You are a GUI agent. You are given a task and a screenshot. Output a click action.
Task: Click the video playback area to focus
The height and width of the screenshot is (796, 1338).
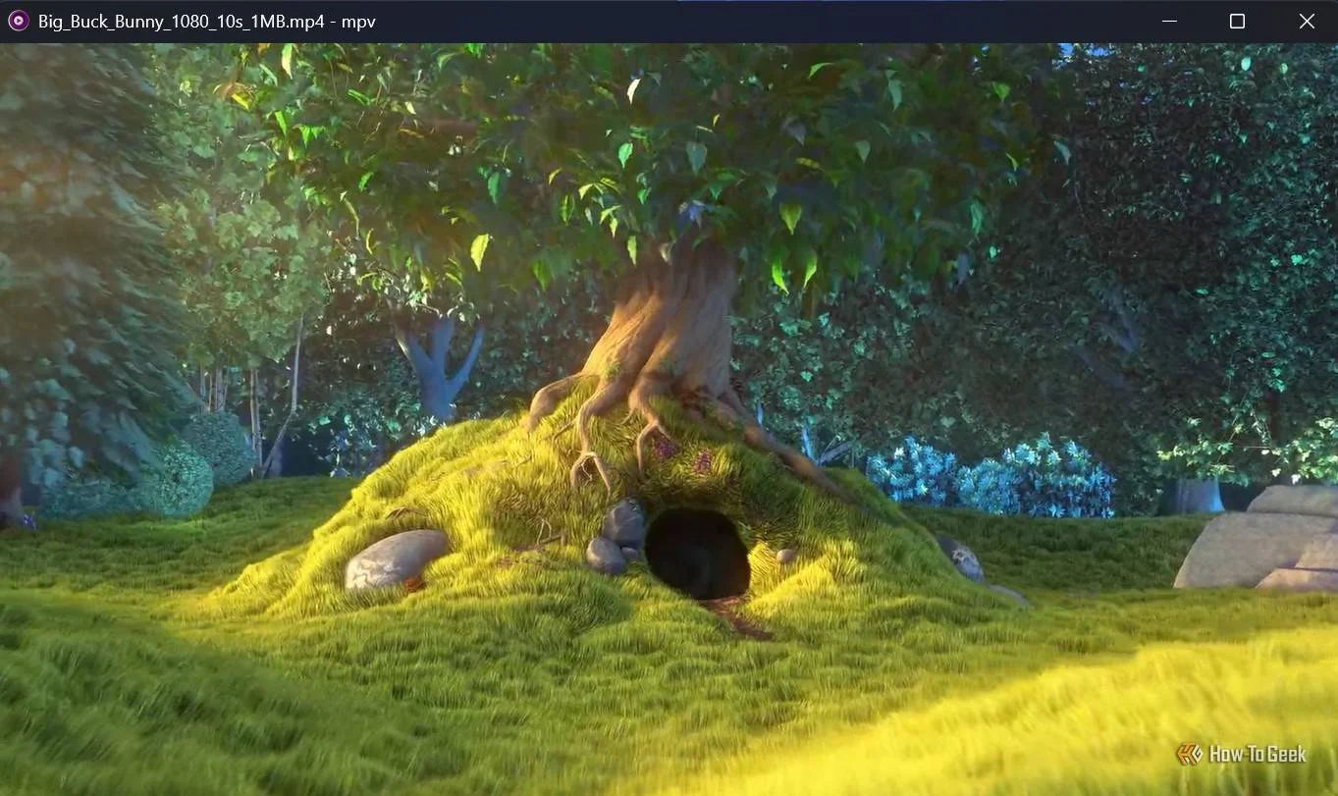pos(669,419)
